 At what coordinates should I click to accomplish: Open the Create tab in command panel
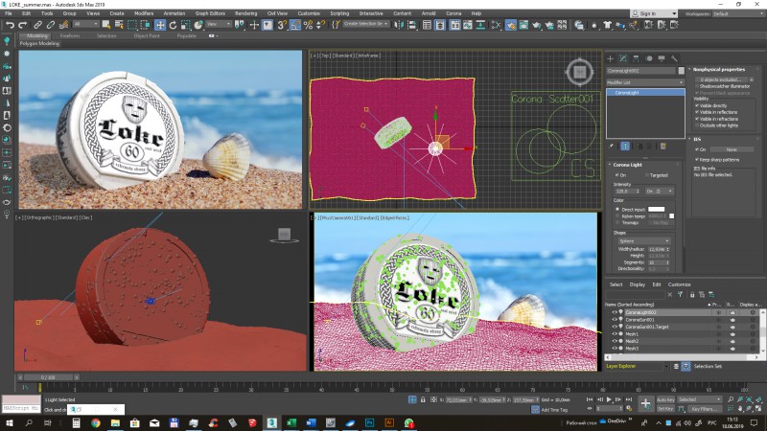(x=611, y=59)
